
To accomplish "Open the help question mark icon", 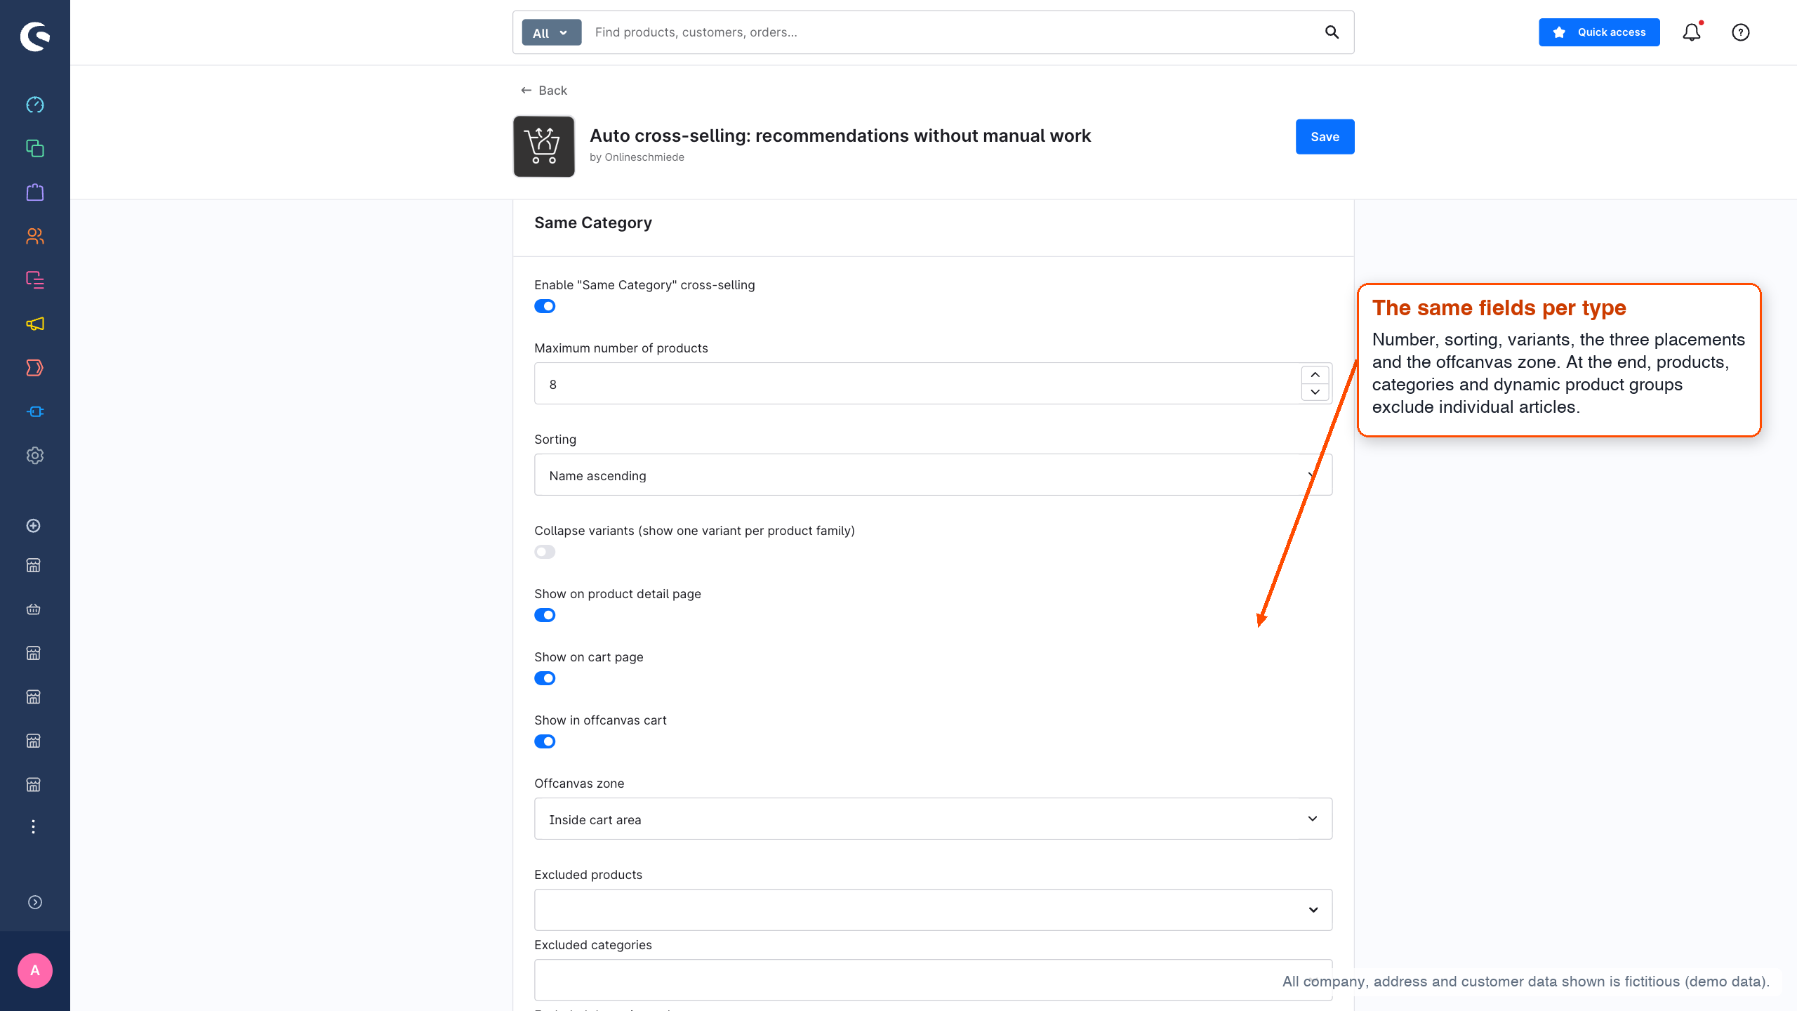I will click(1741, 32).
